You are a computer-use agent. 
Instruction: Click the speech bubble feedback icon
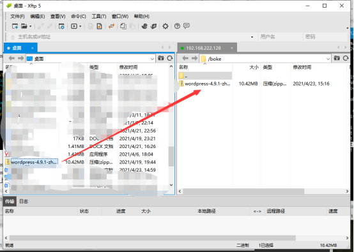187,26
